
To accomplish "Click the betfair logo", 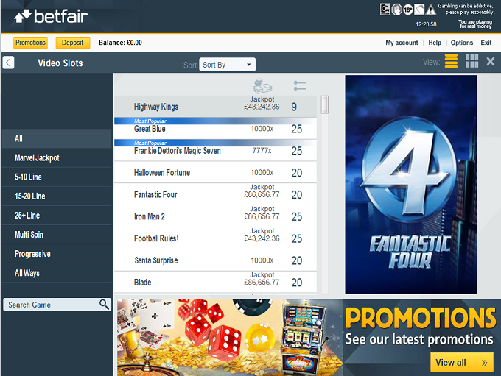I will (51, 16).
